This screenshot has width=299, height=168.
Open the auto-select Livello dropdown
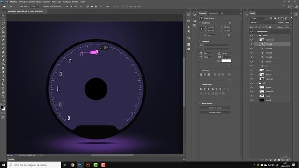[x=35, y=7]
